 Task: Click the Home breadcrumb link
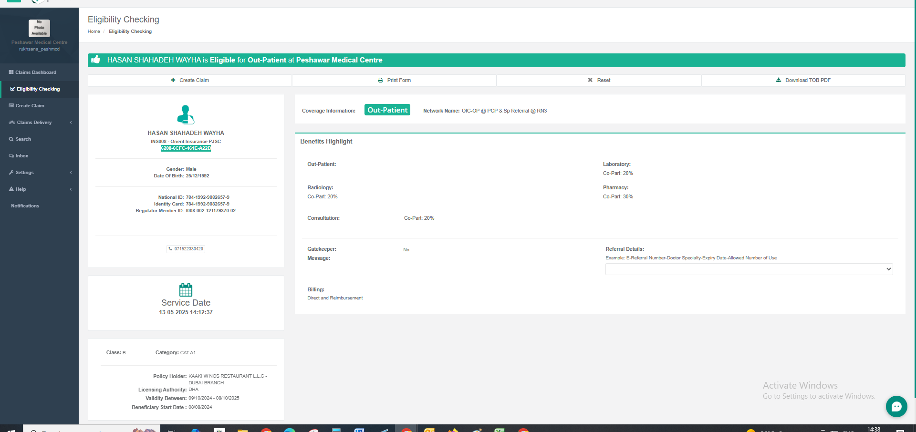click(94, 31)
